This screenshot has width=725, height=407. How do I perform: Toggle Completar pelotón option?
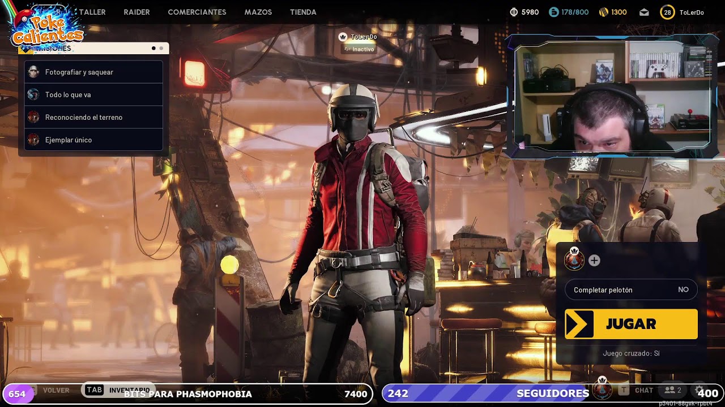point(631,289)
